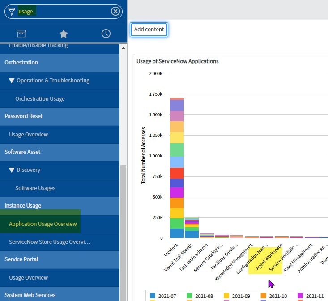The width and height of the screenshot is (328, 301).
Task: Click the Task table schema bar
Action: (207, 236)
